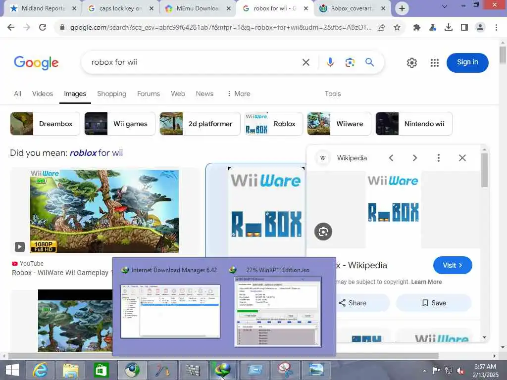
Task: Go back to the previous page
Action: 11,28
